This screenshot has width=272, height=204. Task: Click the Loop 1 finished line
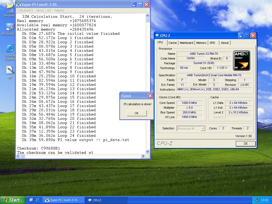point(58,38)
